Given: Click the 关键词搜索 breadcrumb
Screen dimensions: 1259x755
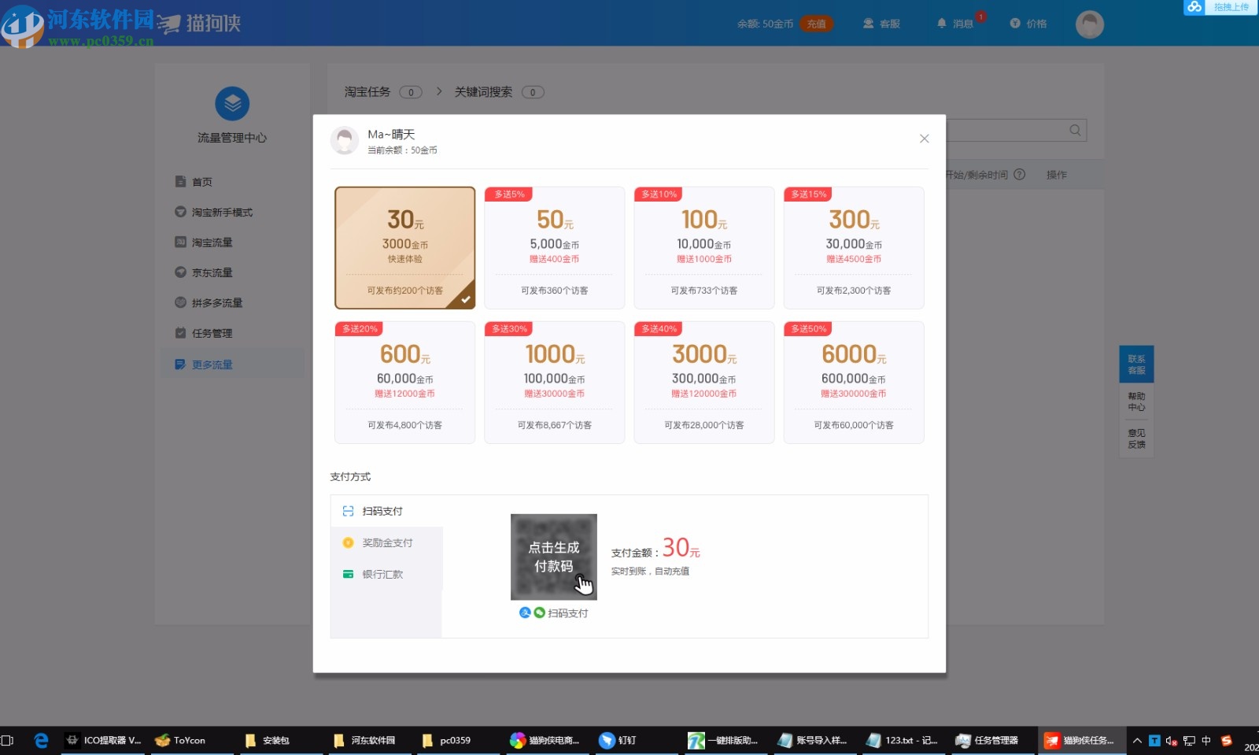Looking at the screenshot, I should tap(483, 92).
